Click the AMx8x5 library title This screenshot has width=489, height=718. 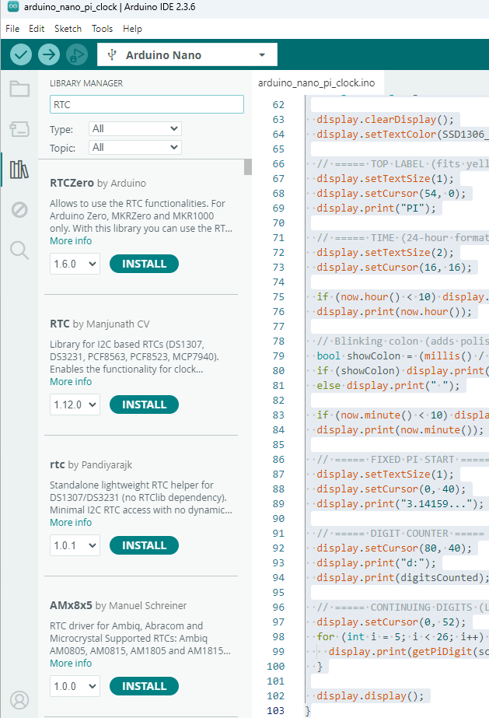(71, 605)
